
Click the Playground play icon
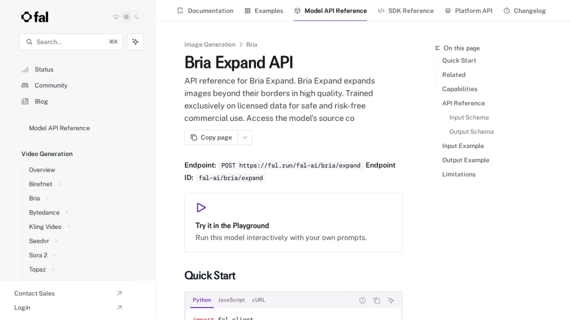click(201, 208)
